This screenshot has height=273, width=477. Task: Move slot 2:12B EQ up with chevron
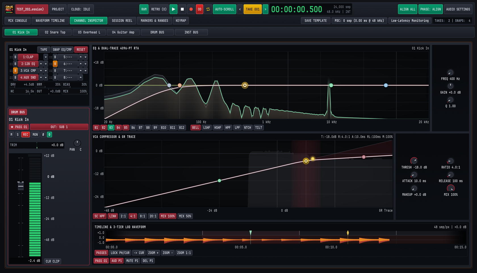point(41,64)
